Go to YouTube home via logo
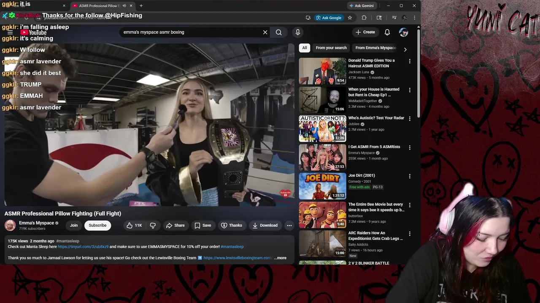Image resolution: width=540 pixels, height=303 pixels. click(33, 32)
